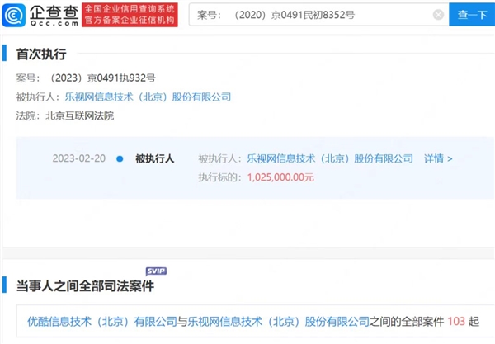Click into the case number search field
495x344 pixels.
pyautogui.click(x=311, y=15)
